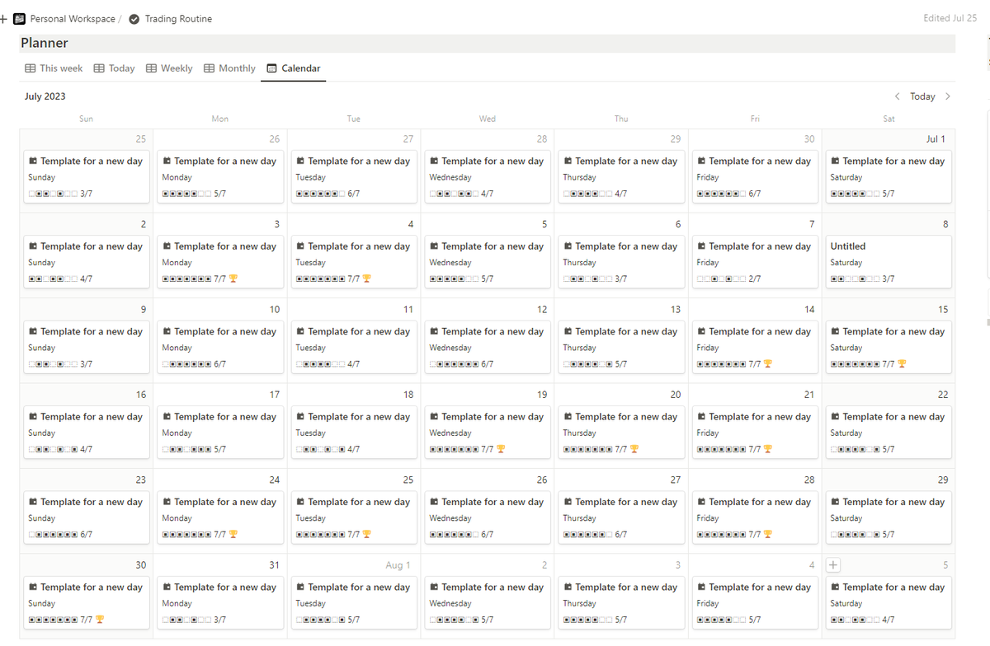Open July 3 Monday template card

(221, 262)
